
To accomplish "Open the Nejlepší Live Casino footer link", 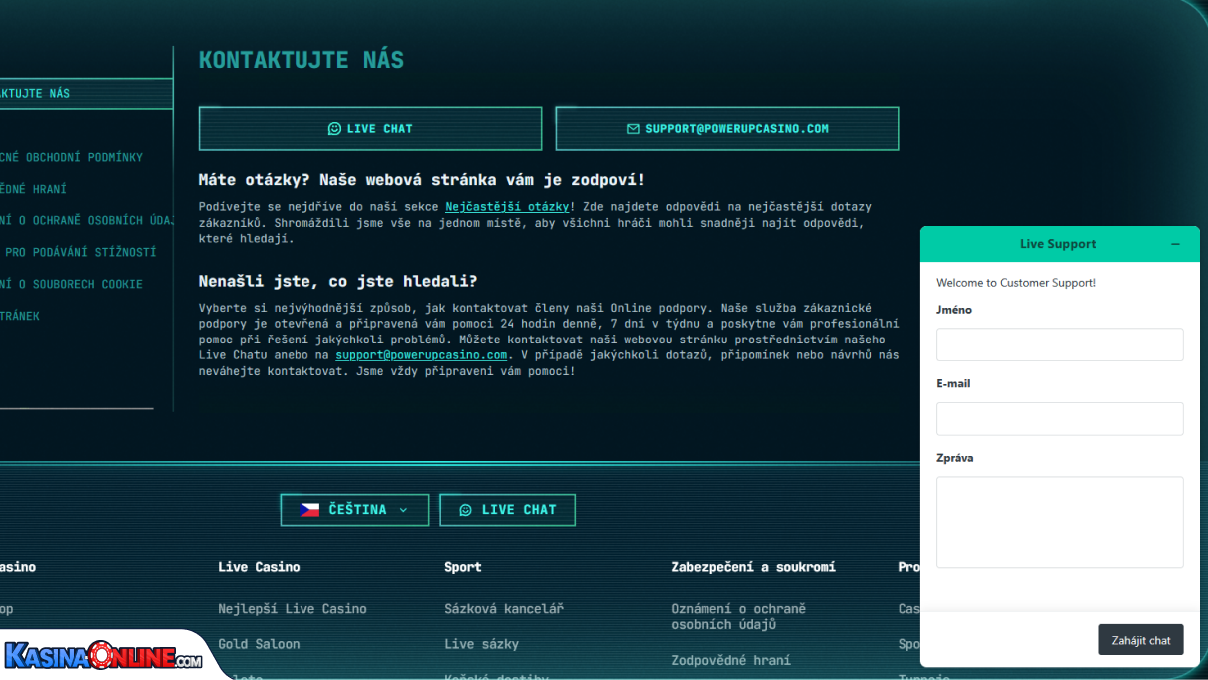I will point(293,609).
